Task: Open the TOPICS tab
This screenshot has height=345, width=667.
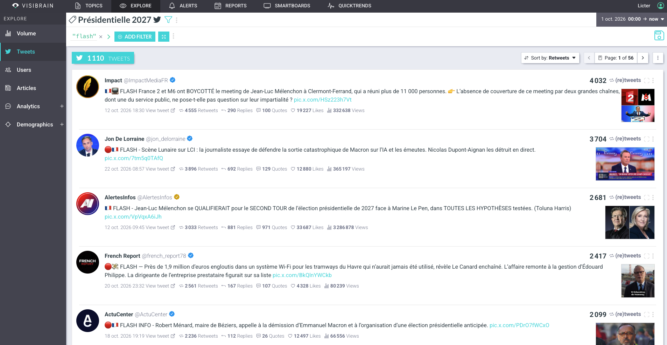Action: coord(89,6)
